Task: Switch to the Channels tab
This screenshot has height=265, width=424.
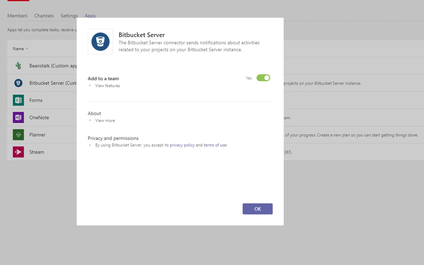Action: pyautogui.click(x=44, y=16)
